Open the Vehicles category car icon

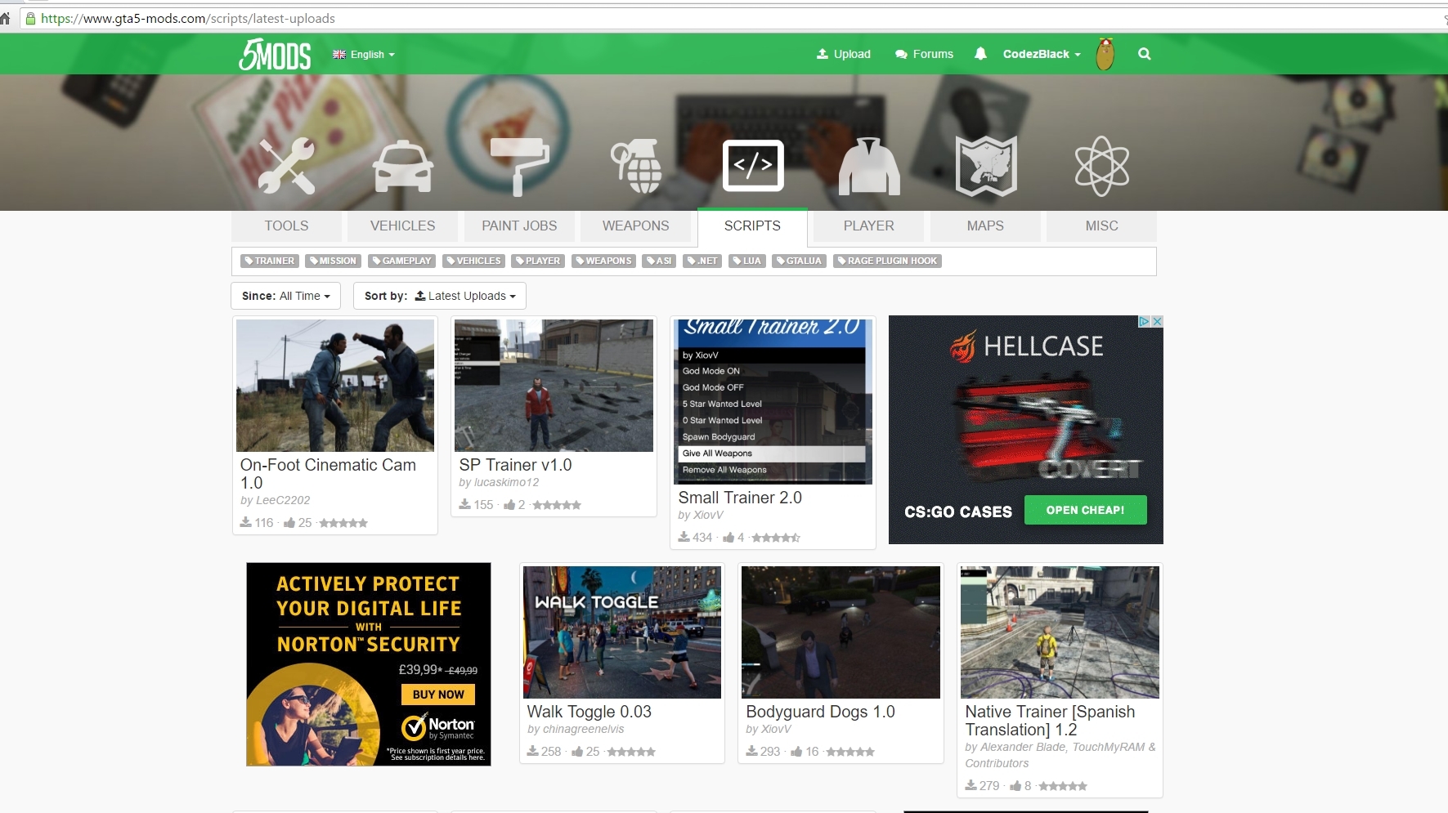[403, 166]
